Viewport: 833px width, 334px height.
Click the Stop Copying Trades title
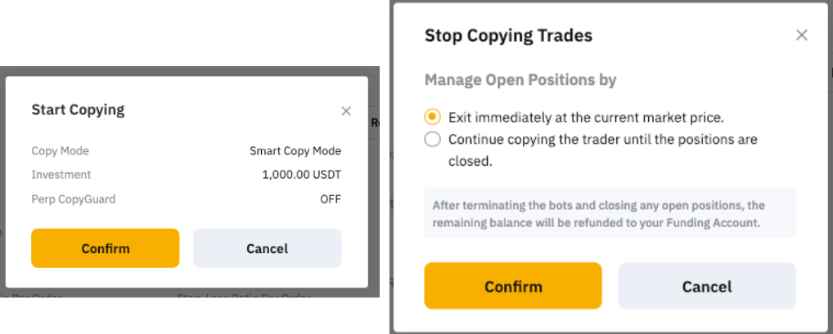point(508,35)
